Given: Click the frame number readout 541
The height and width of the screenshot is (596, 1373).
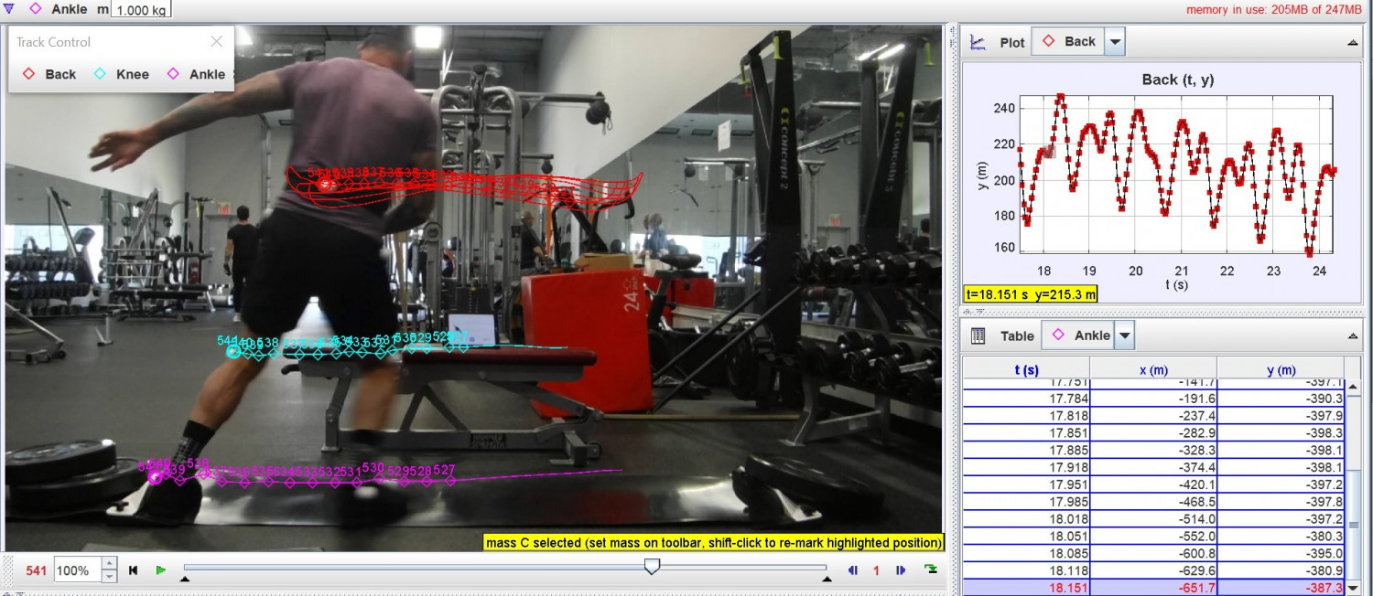Looking at the screenshot, I should pos(37,570).
